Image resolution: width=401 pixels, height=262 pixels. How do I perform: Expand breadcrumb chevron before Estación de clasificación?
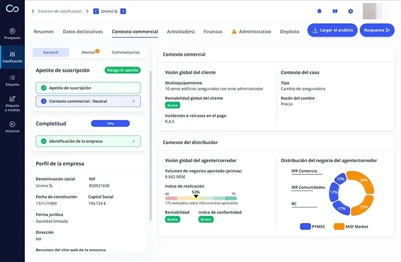(x=33, y=11)
